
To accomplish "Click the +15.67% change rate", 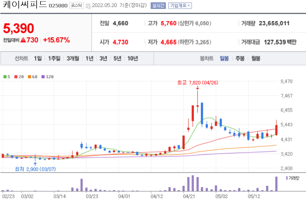I will coord(56,40).
